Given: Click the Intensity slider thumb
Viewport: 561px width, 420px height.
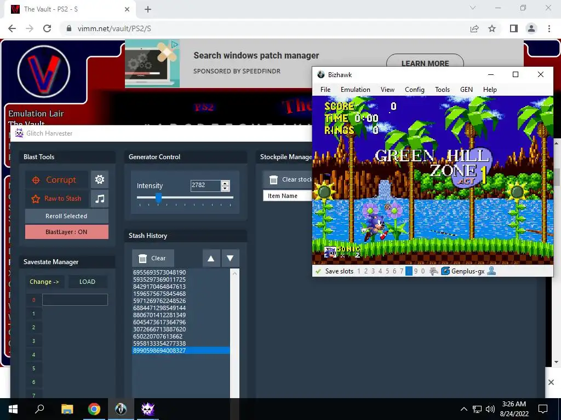Looking at the screenshot, I should pyautogui.click(x=158, y=197).
